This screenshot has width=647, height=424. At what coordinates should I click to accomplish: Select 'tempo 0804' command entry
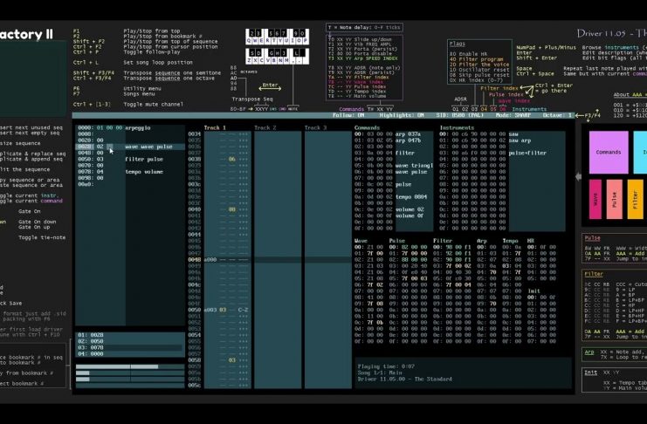pos(410,197)
